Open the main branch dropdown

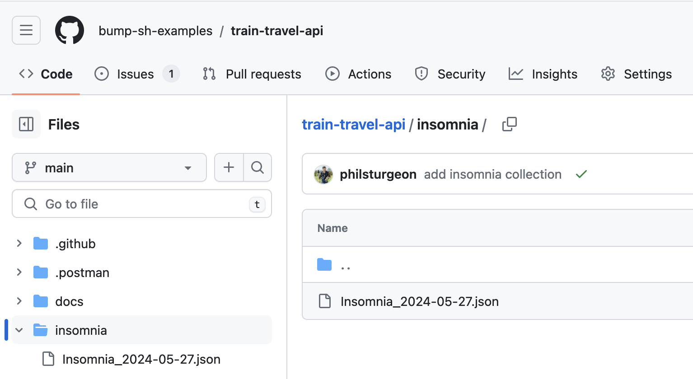(109, 167)
